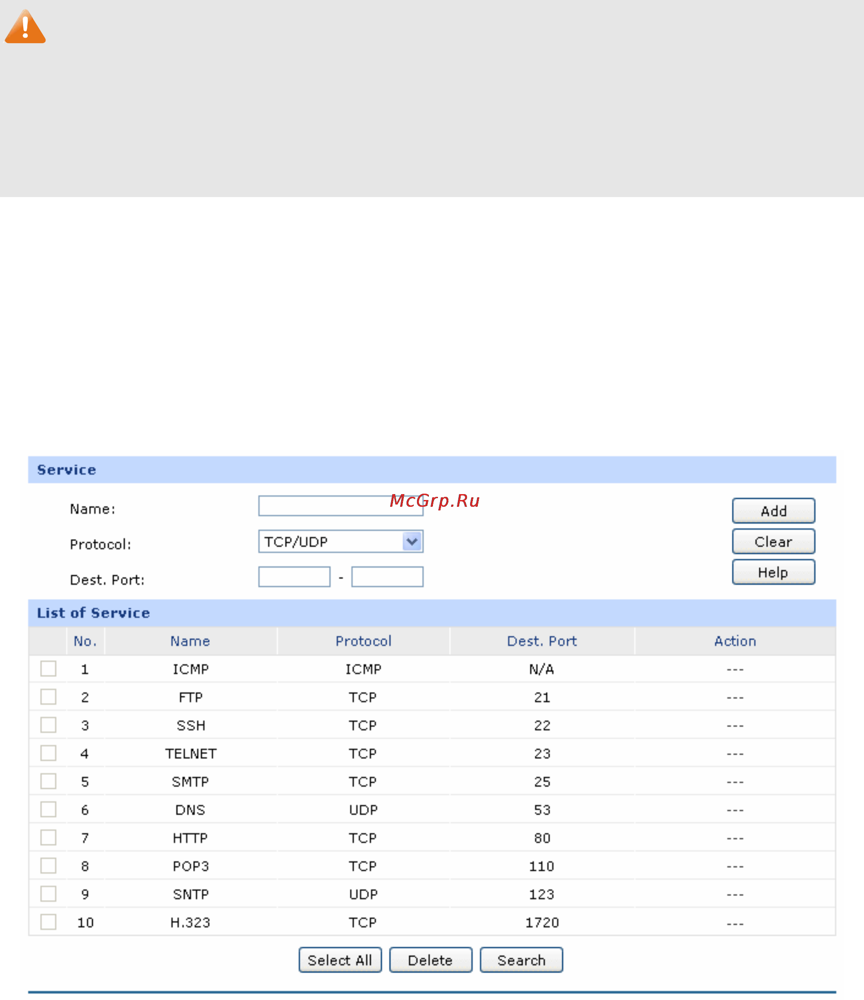Enable the SMTP row checkbox

pyautogui.click(x=48, y=782)
